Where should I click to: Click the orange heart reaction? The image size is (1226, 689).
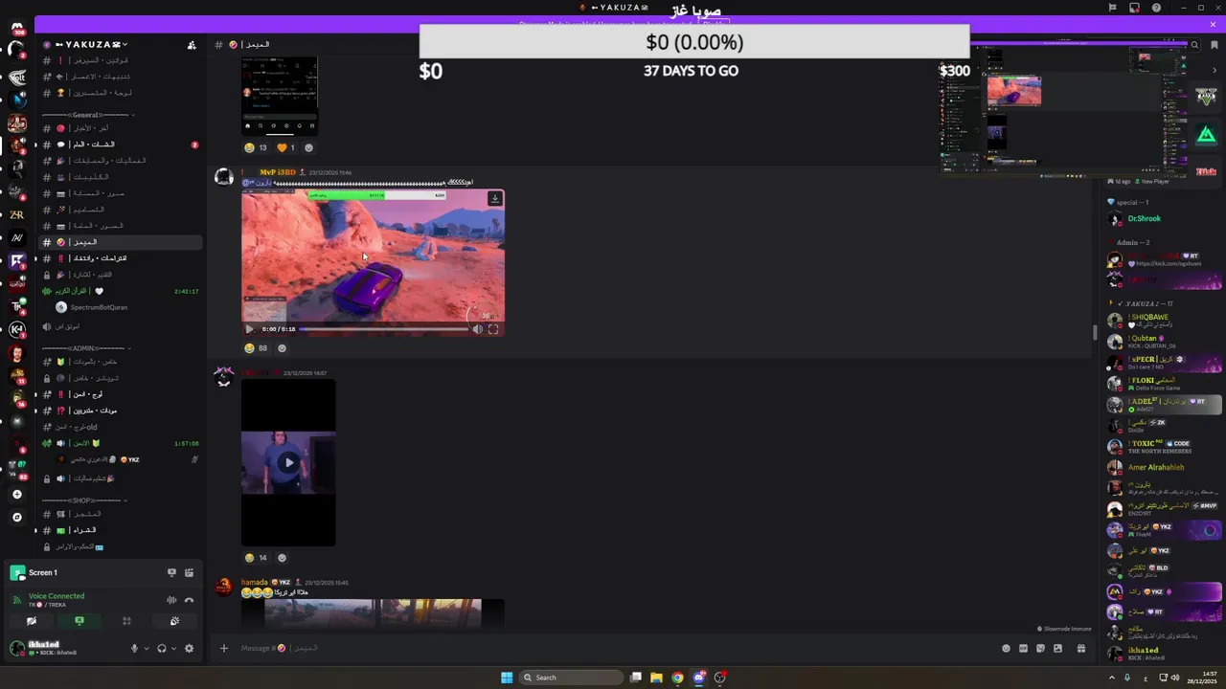click(x=285, y=147)
